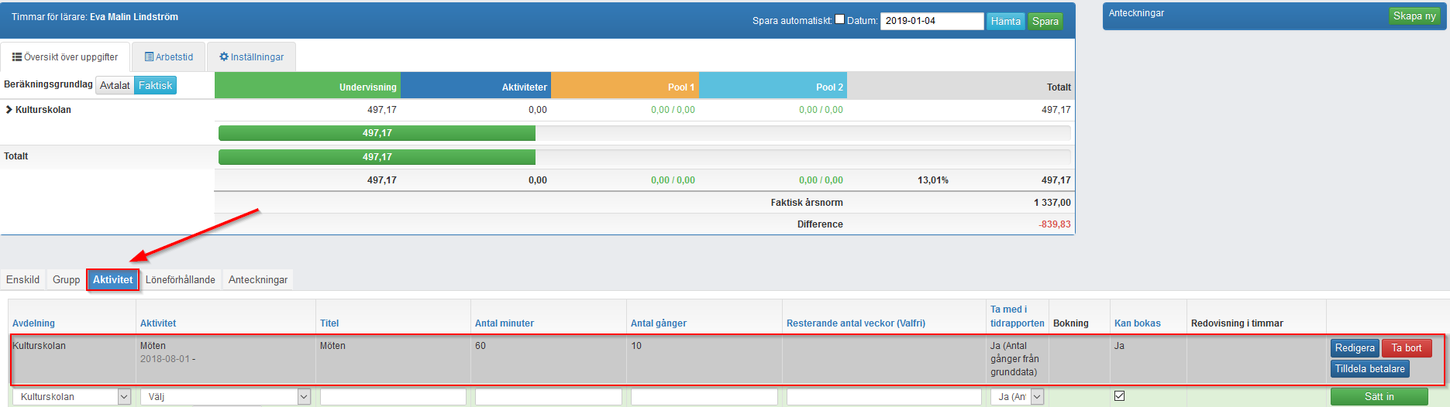Open the Inställningar tab

click(x=251, y=57)
